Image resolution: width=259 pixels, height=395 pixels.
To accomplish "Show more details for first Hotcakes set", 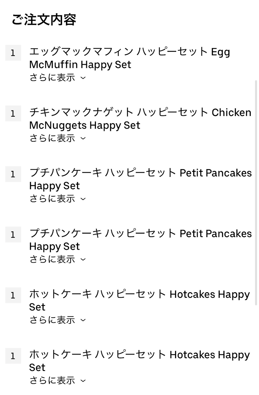I will [57, 320].
